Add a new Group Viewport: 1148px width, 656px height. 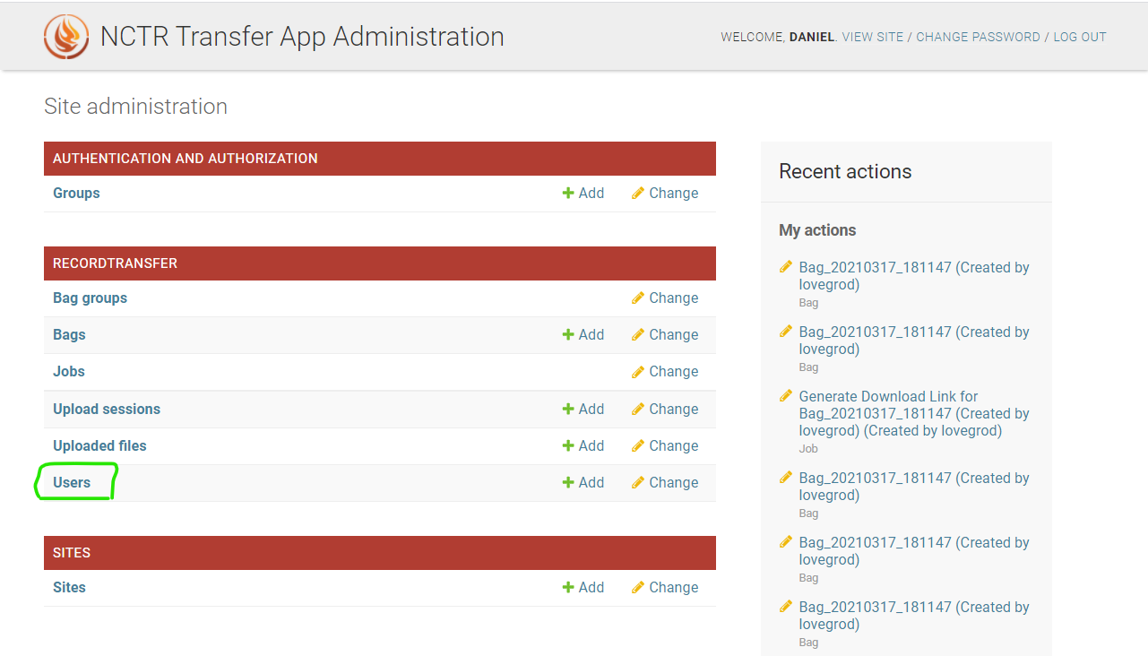(583, 193)
